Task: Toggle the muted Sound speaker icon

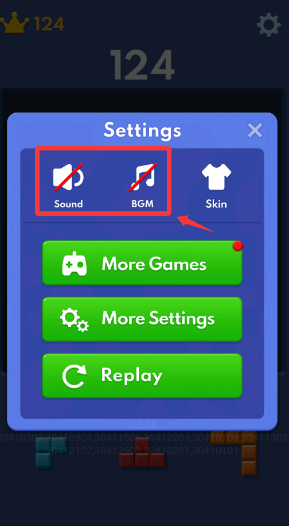Action: 68,178
